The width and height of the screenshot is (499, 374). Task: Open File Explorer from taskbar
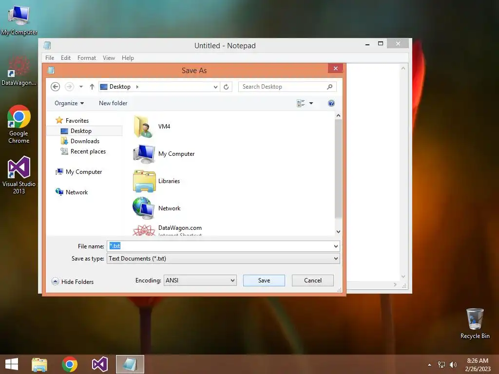39,364
